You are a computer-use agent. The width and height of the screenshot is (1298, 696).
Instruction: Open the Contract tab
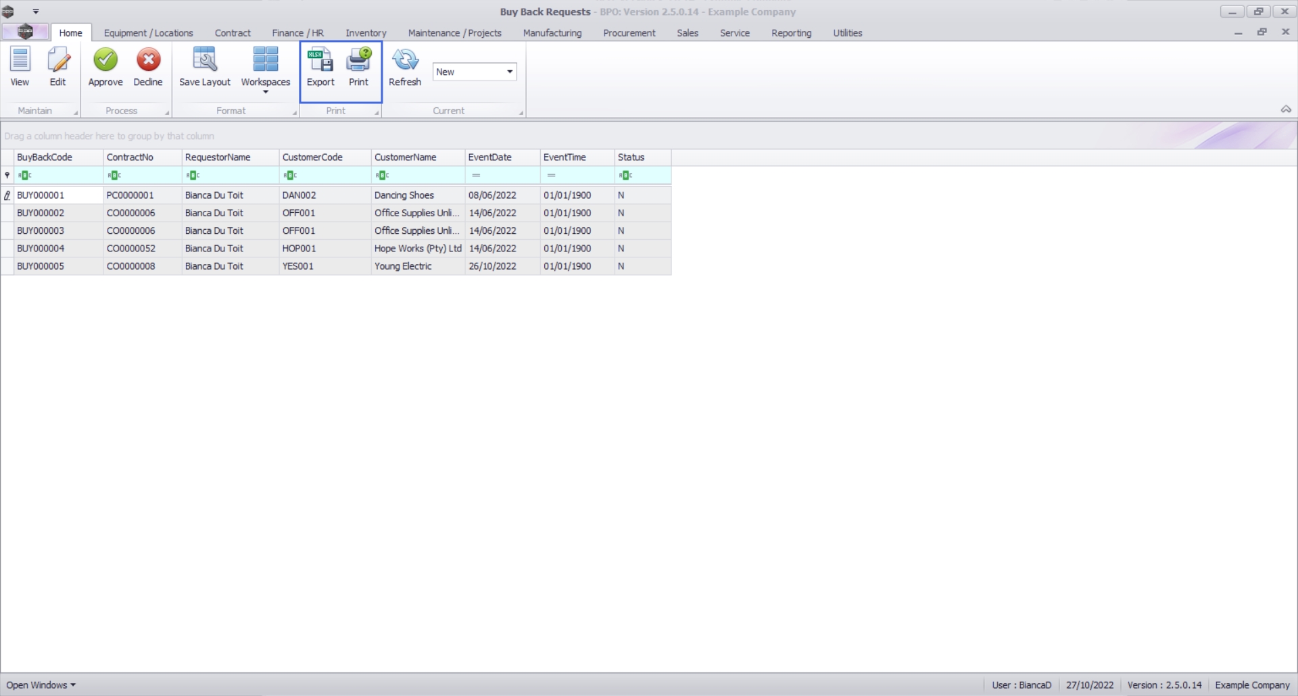pos(233,32)
